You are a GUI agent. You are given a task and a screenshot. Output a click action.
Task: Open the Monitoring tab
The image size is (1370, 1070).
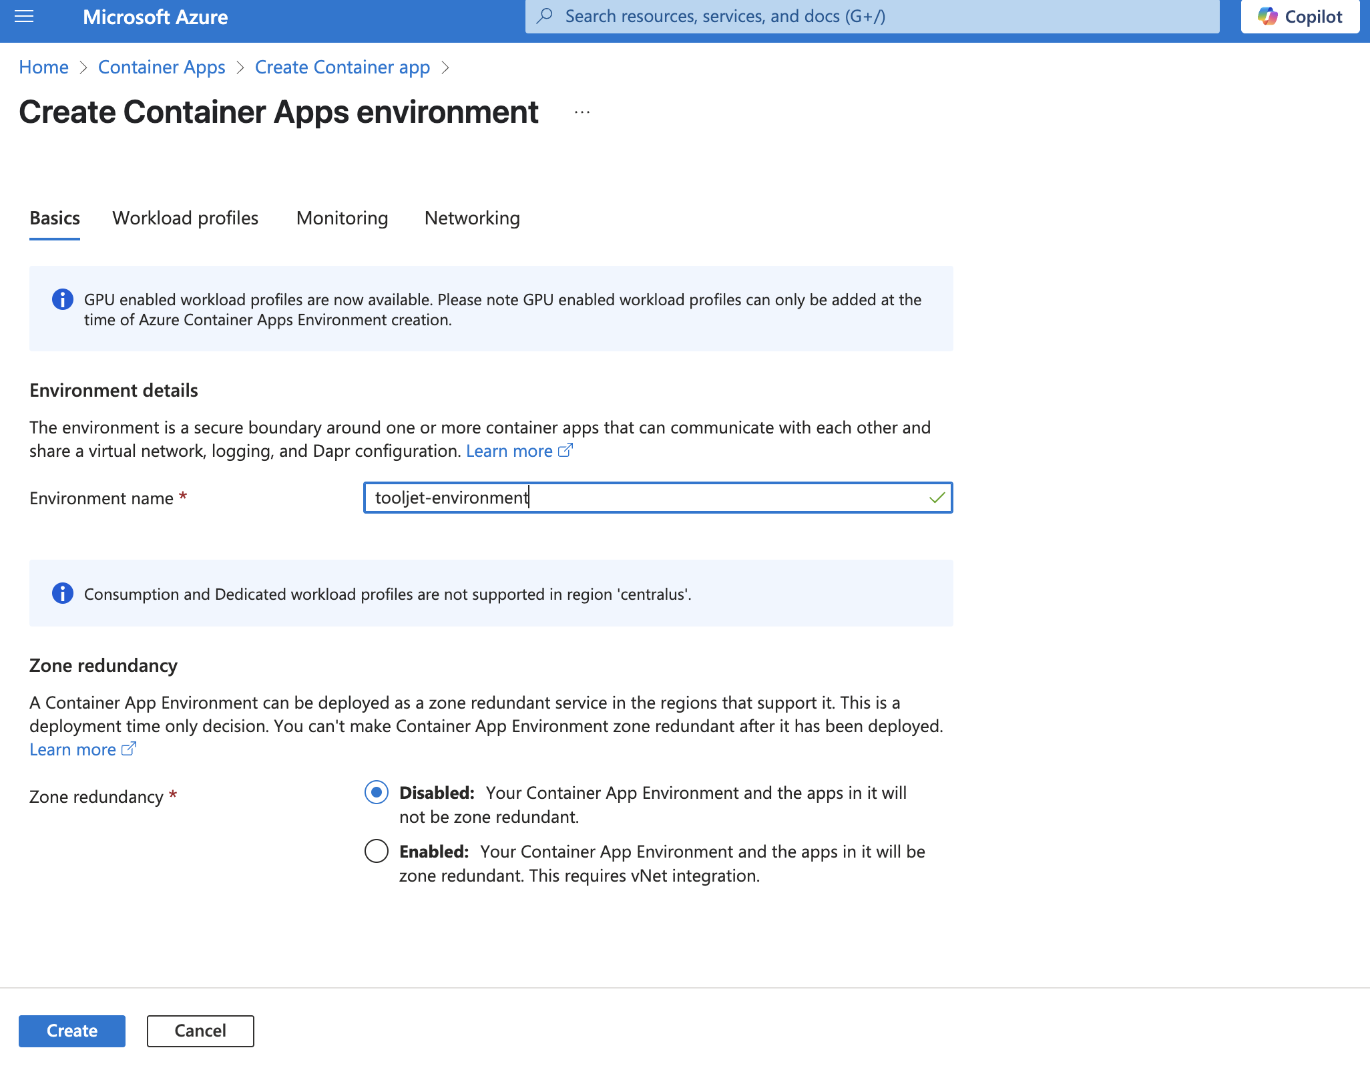click(342, 218)
